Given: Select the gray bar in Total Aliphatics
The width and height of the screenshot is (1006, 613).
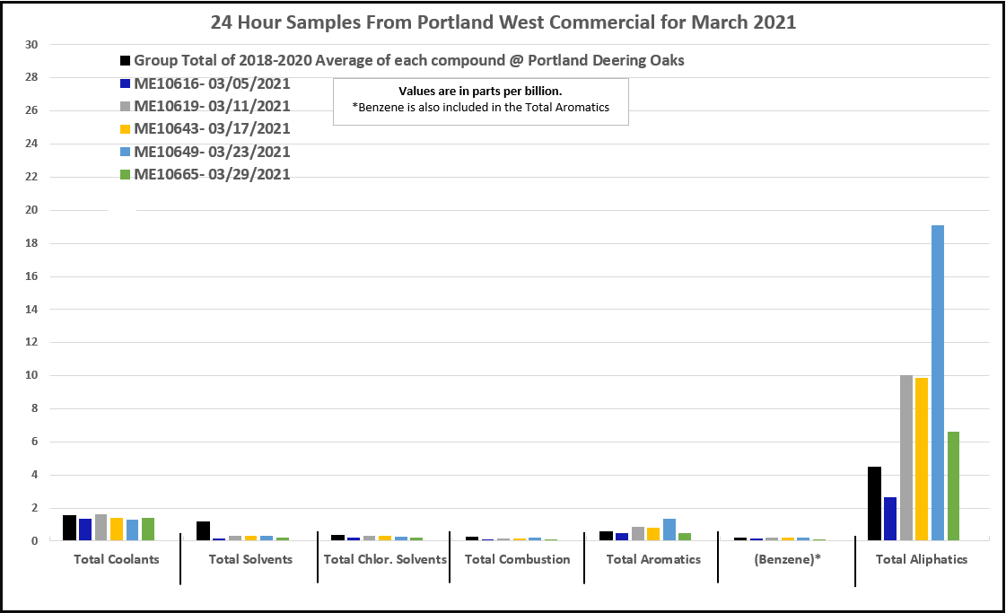Looking at the screenshot, I should click(906, 458).
